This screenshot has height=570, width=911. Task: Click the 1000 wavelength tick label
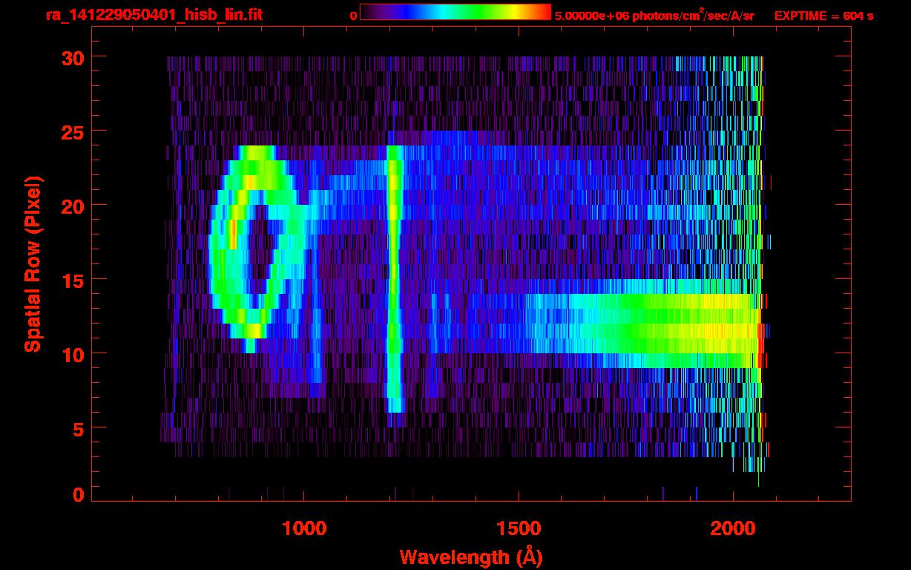[x=304, y=528]
